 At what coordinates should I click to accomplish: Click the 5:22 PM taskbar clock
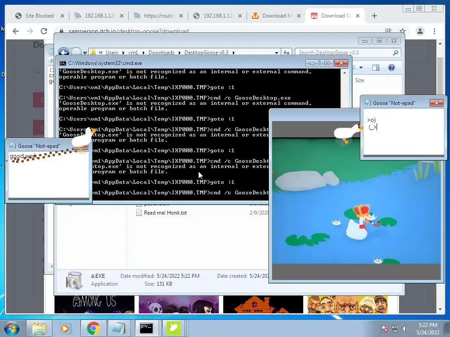click(428, 329)
